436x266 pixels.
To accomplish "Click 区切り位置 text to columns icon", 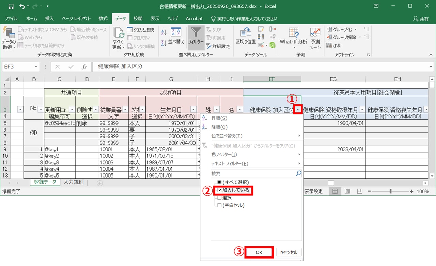I will tap(246, 36).
